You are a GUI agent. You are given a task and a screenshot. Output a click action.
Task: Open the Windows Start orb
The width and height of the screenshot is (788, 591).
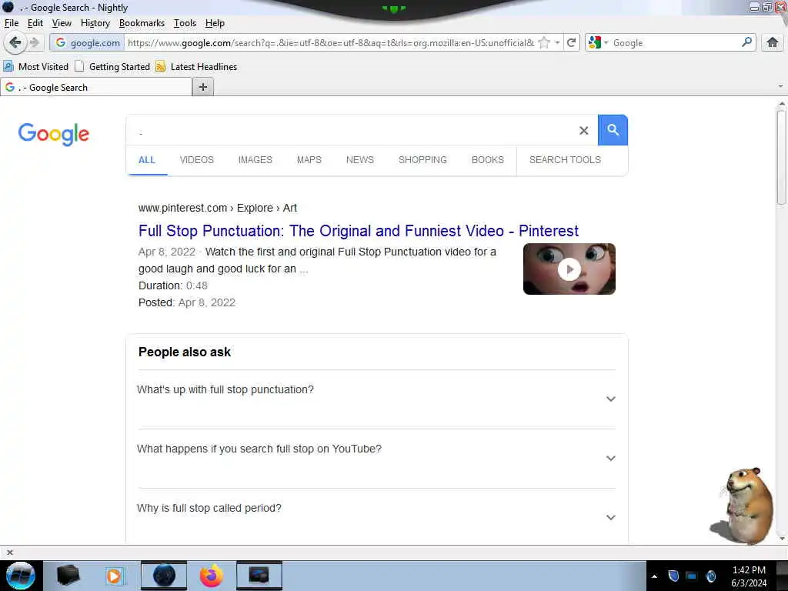tap(21, 576)
